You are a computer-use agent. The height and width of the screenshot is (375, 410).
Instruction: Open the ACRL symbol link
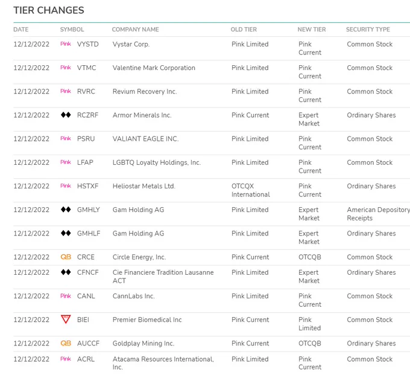pos(86,359)
